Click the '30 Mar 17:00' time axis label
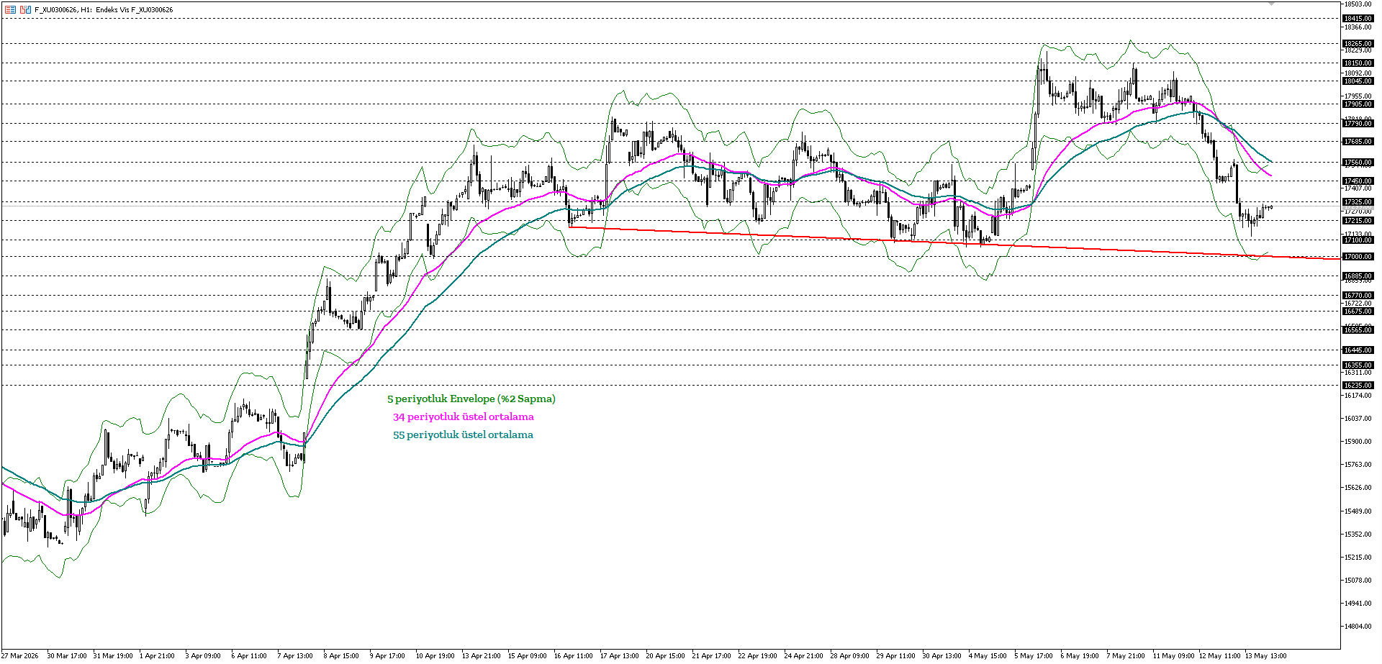1382x664 pixels. click(66, 656)
